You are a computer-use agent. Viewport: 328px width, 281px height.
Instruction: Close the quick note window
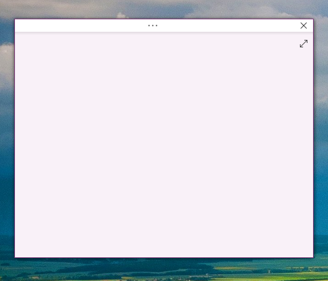click(304, 26)
